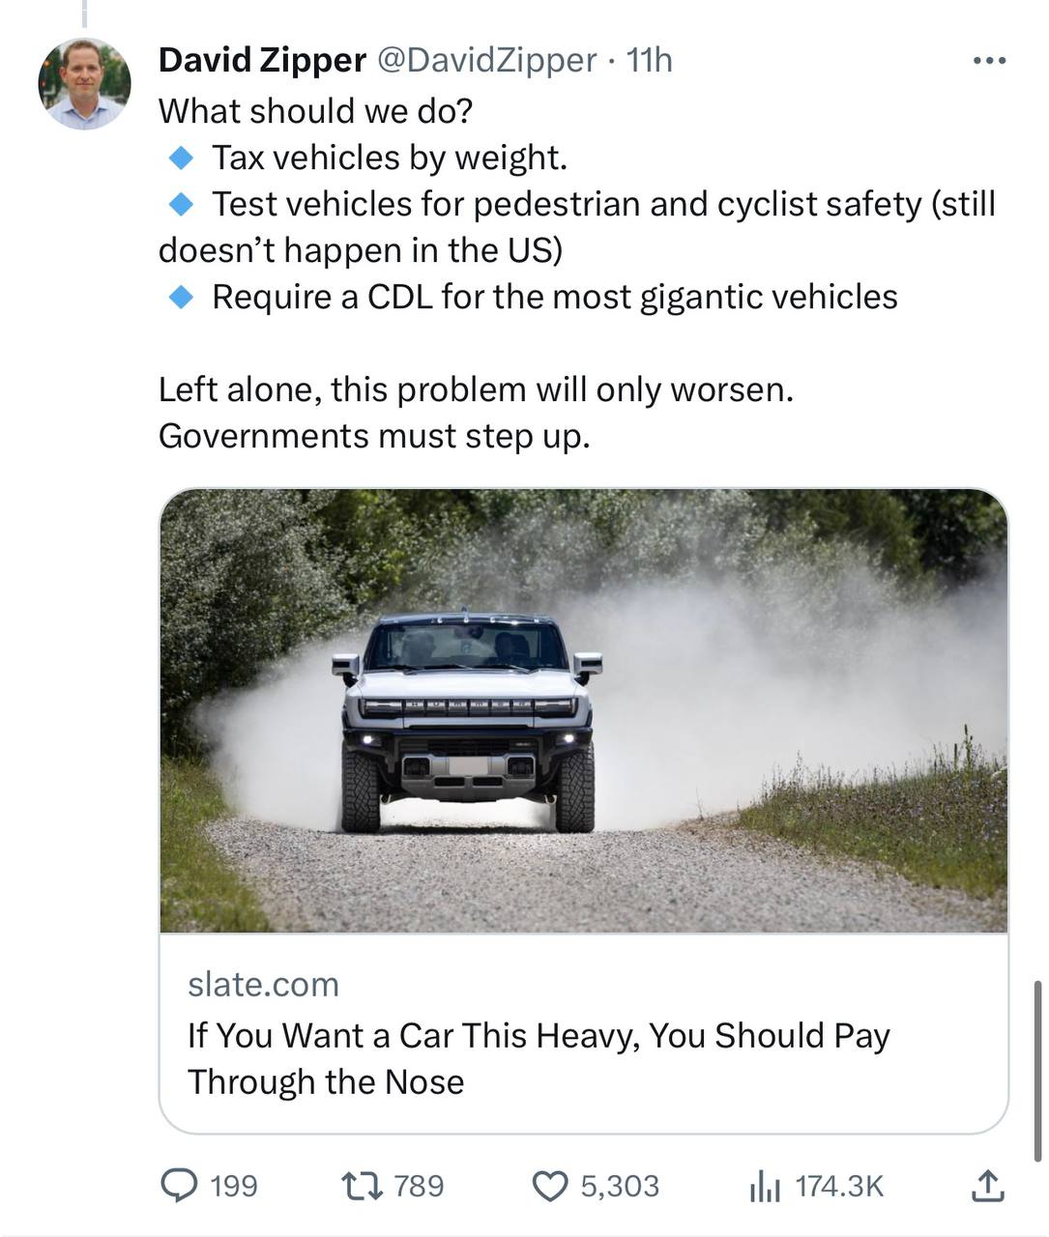This screenshot has height=1237, width=1049.
Task: Open the David Zipper display name
Action: point(262,60)
